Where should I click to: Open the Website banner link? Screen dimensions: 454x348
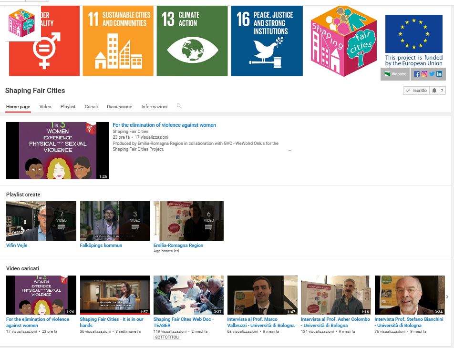click(x=395, y=74)
